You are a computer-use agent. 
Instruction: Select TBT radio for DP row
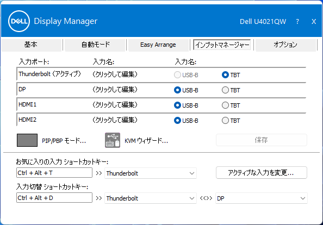tap(225, 90)
